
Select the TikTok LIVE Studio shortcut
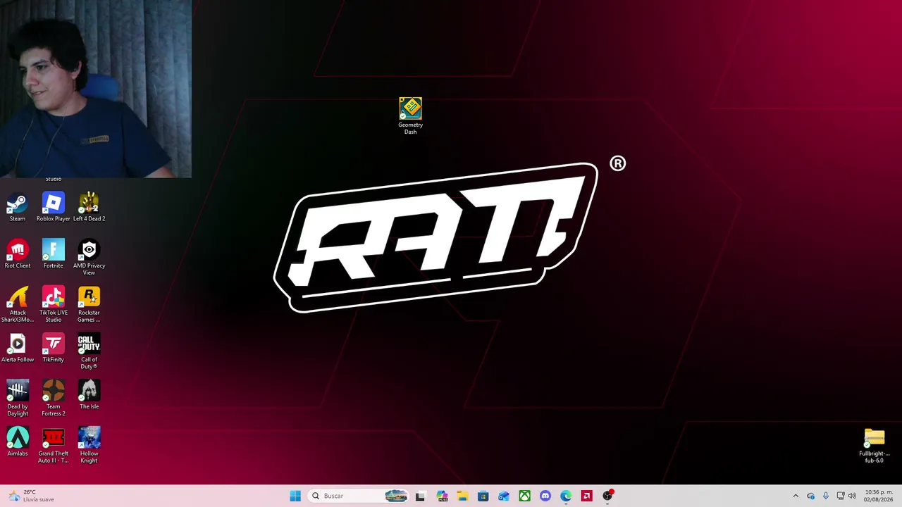53,305
